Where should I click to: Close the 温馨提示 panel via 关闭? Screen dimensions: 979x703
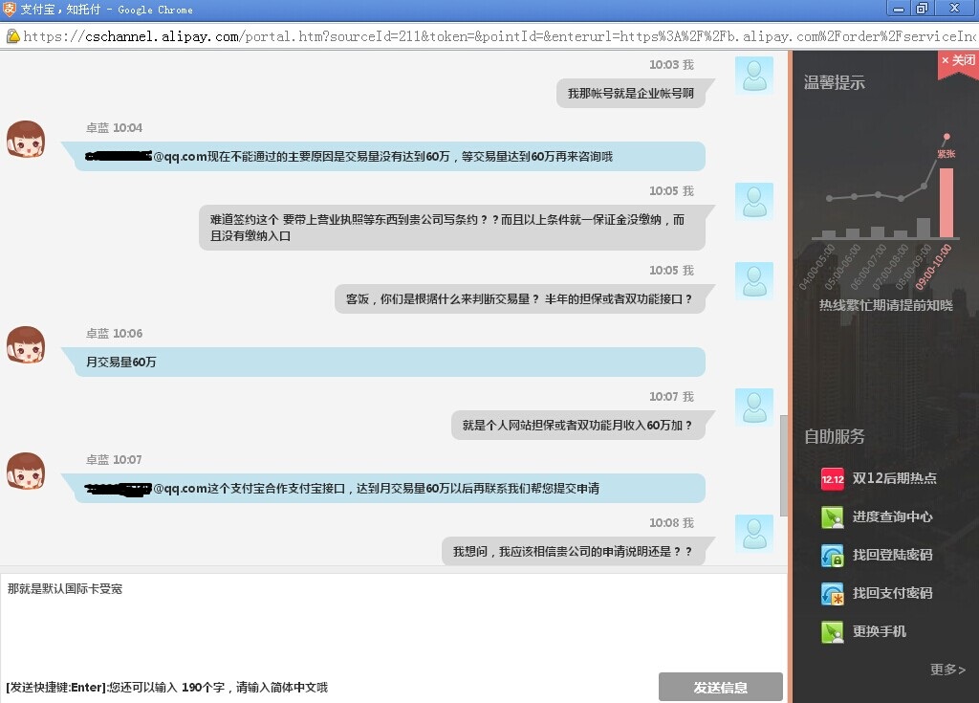tap(959, 60)
